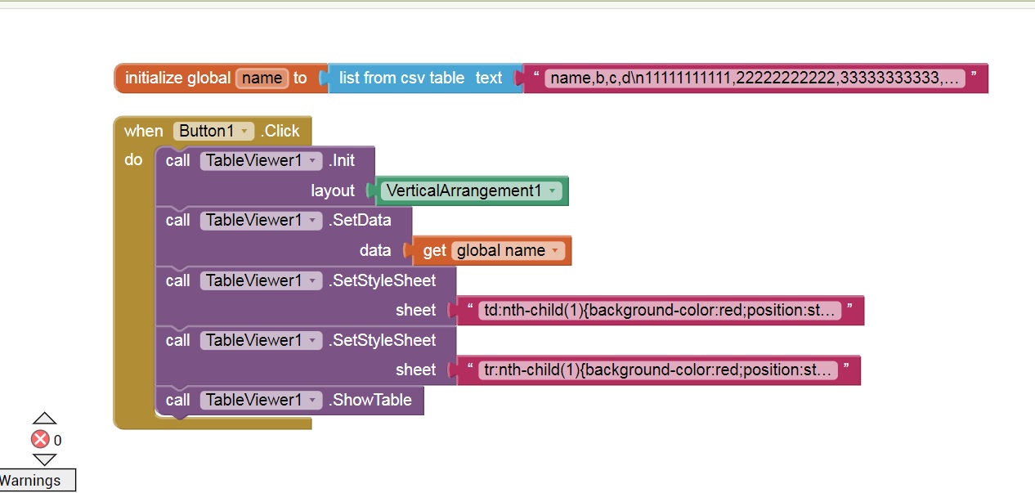Select the initialize global block
The width and height of the screenshot is (1035, 493).
[176, 78]
